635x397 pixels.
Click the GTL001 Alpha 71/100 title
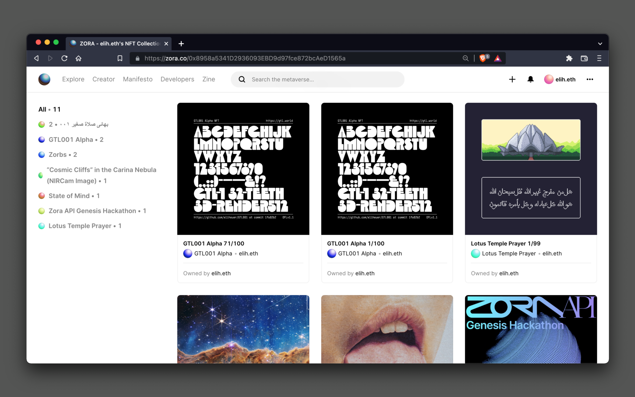214,243
